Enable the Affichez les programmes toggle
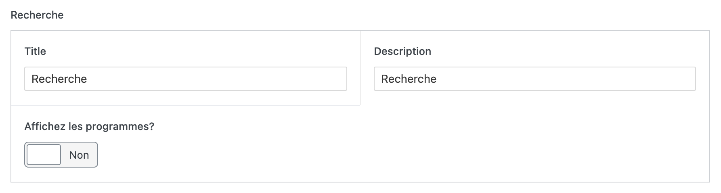Image resolution: width=721 pixels, height=193 pixels. click(61, 155)
